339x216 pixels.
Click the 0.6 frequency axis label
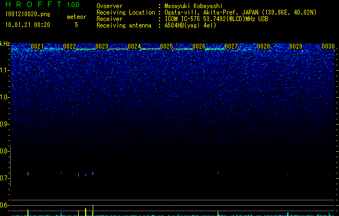tap(4, 205)
